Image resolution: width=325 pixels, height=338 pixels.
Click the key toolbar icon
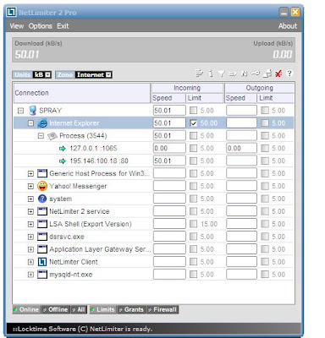click(256, 74)
